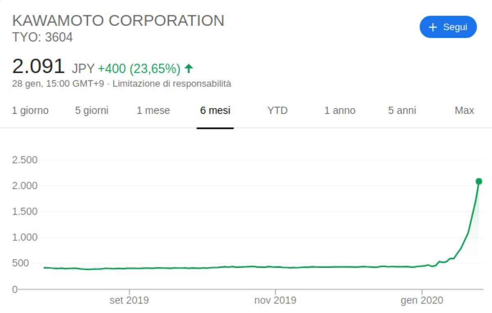Click the plus icon in Segui button
492x313 pixels.
coord(433,27)
